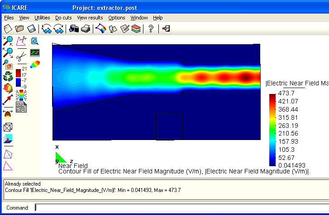The height and width of the screenshot is (215, 329).
Task: Click the color legend gradient bar
Action: [x=272, y=130]
